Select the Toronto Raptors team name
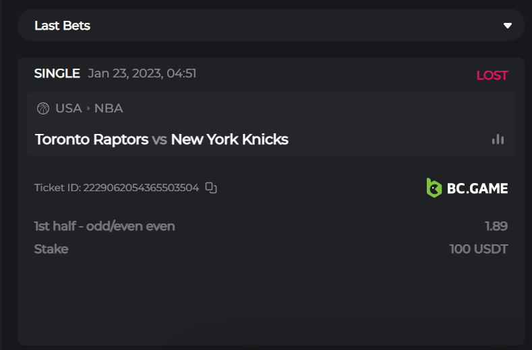 click(92, 139)
